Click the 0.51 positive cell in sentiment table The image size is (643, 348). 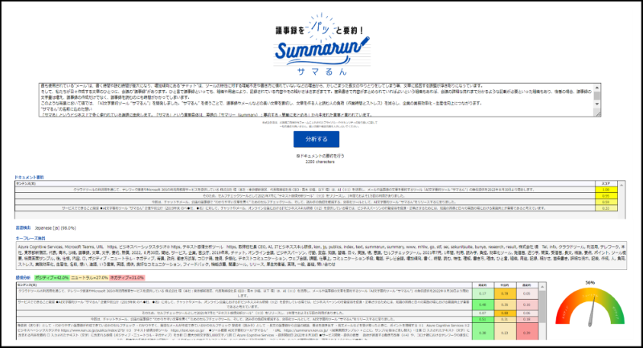click(x=483, y=319)
